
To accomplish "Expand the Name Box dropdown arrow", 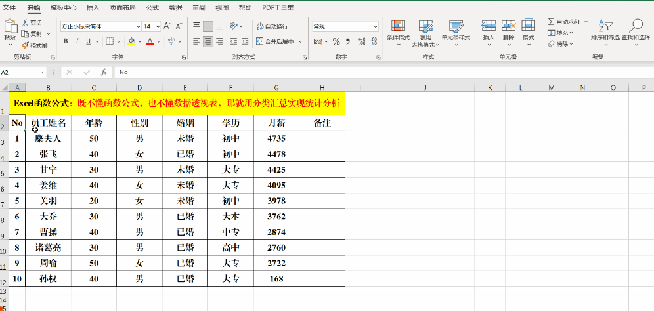I will click(43, 72).
